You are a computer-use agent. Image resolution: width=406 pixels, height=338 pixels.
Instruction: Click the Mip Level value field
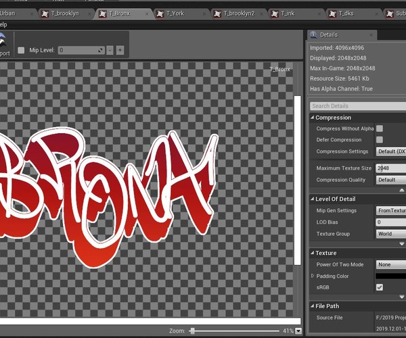(x=82, y=50)
